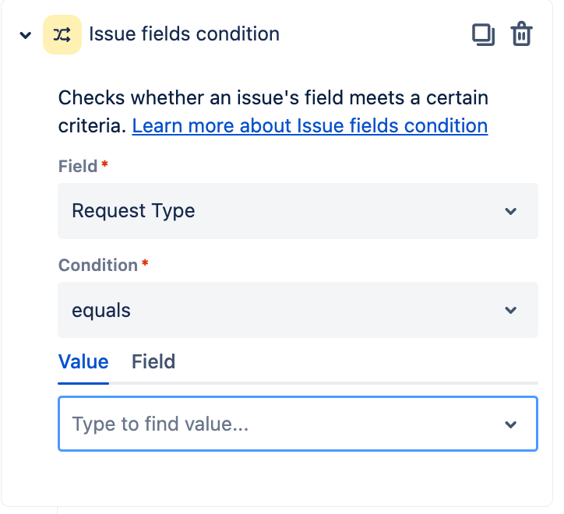Expand value list via the search box chevron
This screenshot has height=514, width=564.
tap(511, 424)
